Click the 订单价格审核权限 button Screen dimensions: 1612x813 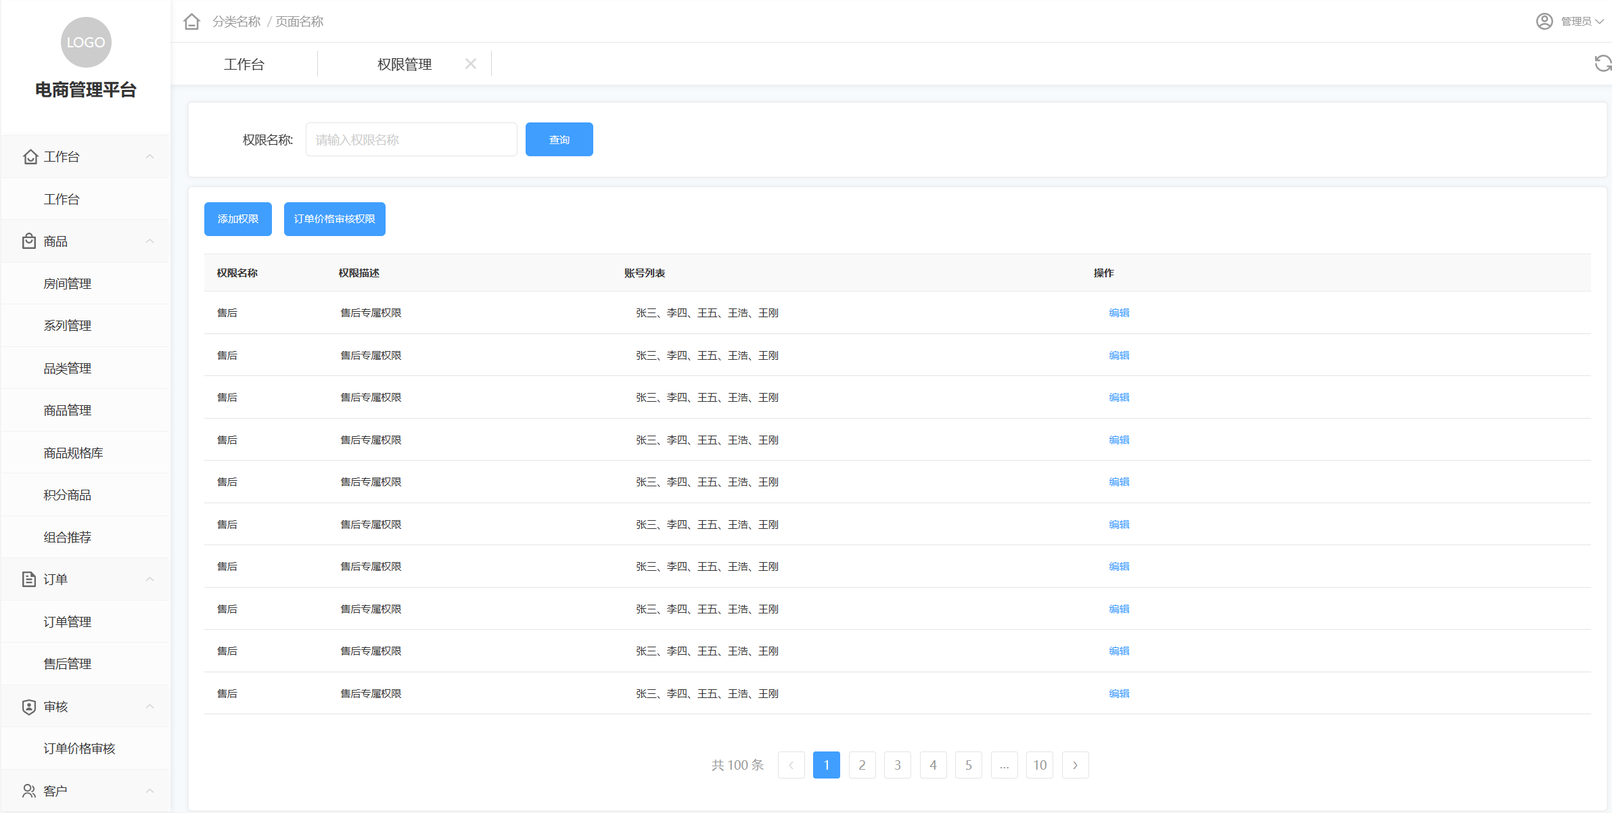(x=335, y=219)
